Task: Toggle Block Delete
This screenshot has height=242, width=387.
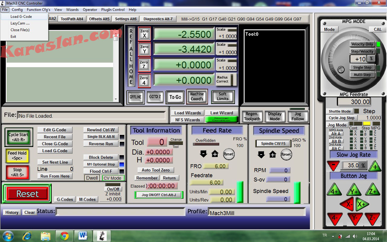Action: 101,157
